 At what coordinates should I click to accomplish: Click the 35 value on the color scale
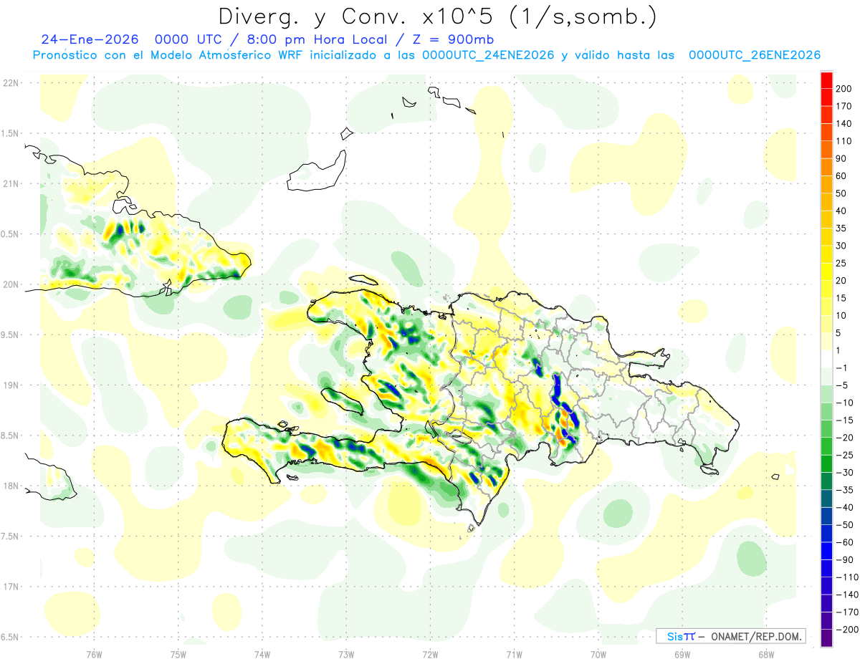841,228
